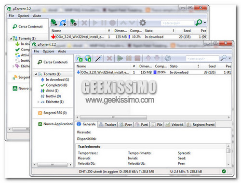The image size is (241, 183).
Task: Click Add Torrent icon in front window
Action: pyautogui.click(x=79, y=58)
